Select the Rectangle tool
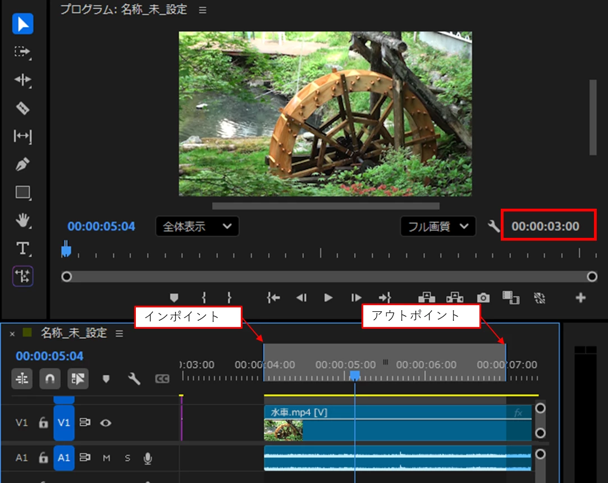Screen dimensions: 608x483 pos(22,192)
